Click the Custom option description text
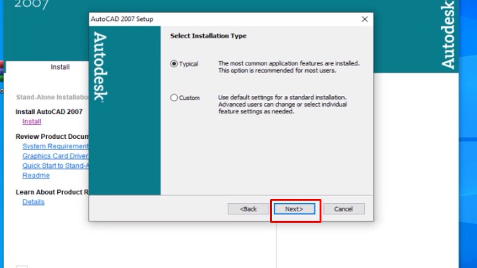The height and width of the screenshot is (268, 477). click(283, 104)
